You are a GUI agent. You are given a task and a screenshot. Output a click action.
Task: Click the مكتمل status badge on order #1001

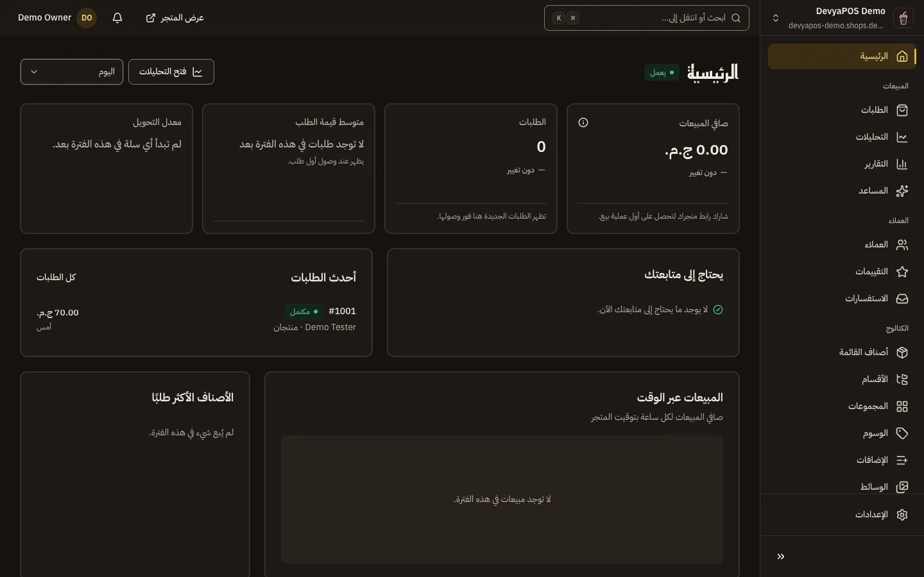click(x=304, y=312)
